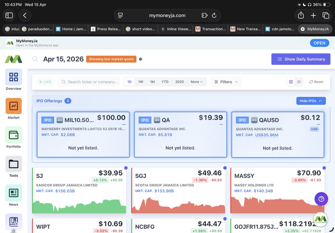Focus the Search ticker or company field
Screen dimensions: 335x233
click(89, 82)
